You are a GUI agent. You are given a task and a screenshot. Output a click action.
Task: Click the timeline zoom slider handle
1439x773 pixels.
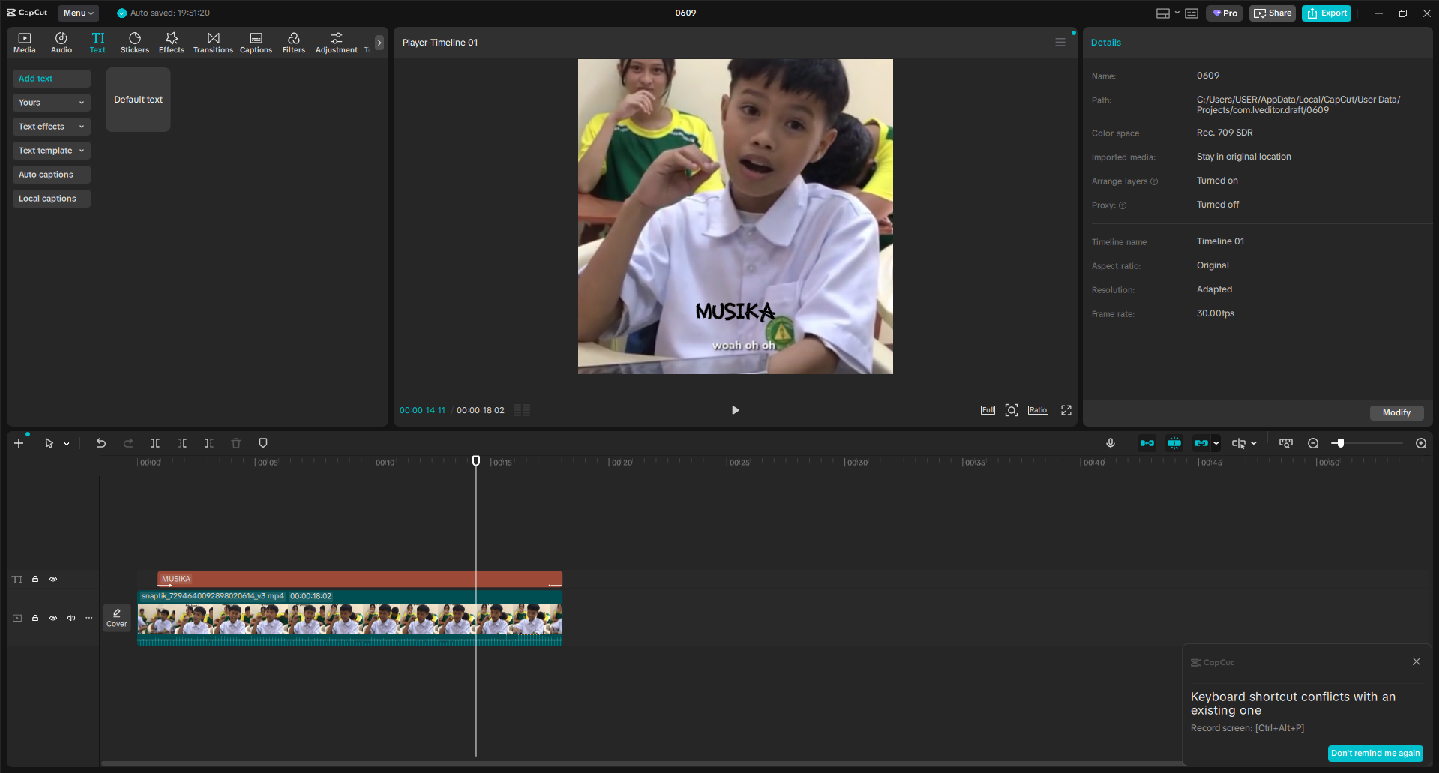click(x=1340, y=443)
